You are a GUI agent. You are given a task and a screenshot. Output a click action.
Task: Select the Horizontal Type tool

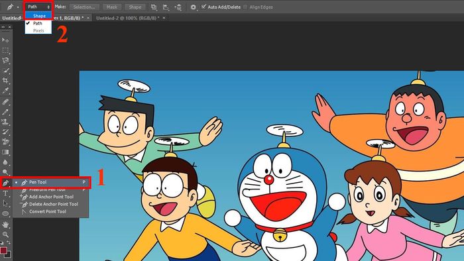pos(5,193)
